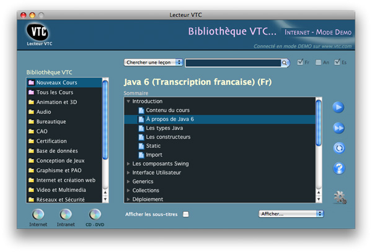The width and height of the screenshot is (372, 252).
Task: Select Animation et 3D category
Action: tap(64, 102)
